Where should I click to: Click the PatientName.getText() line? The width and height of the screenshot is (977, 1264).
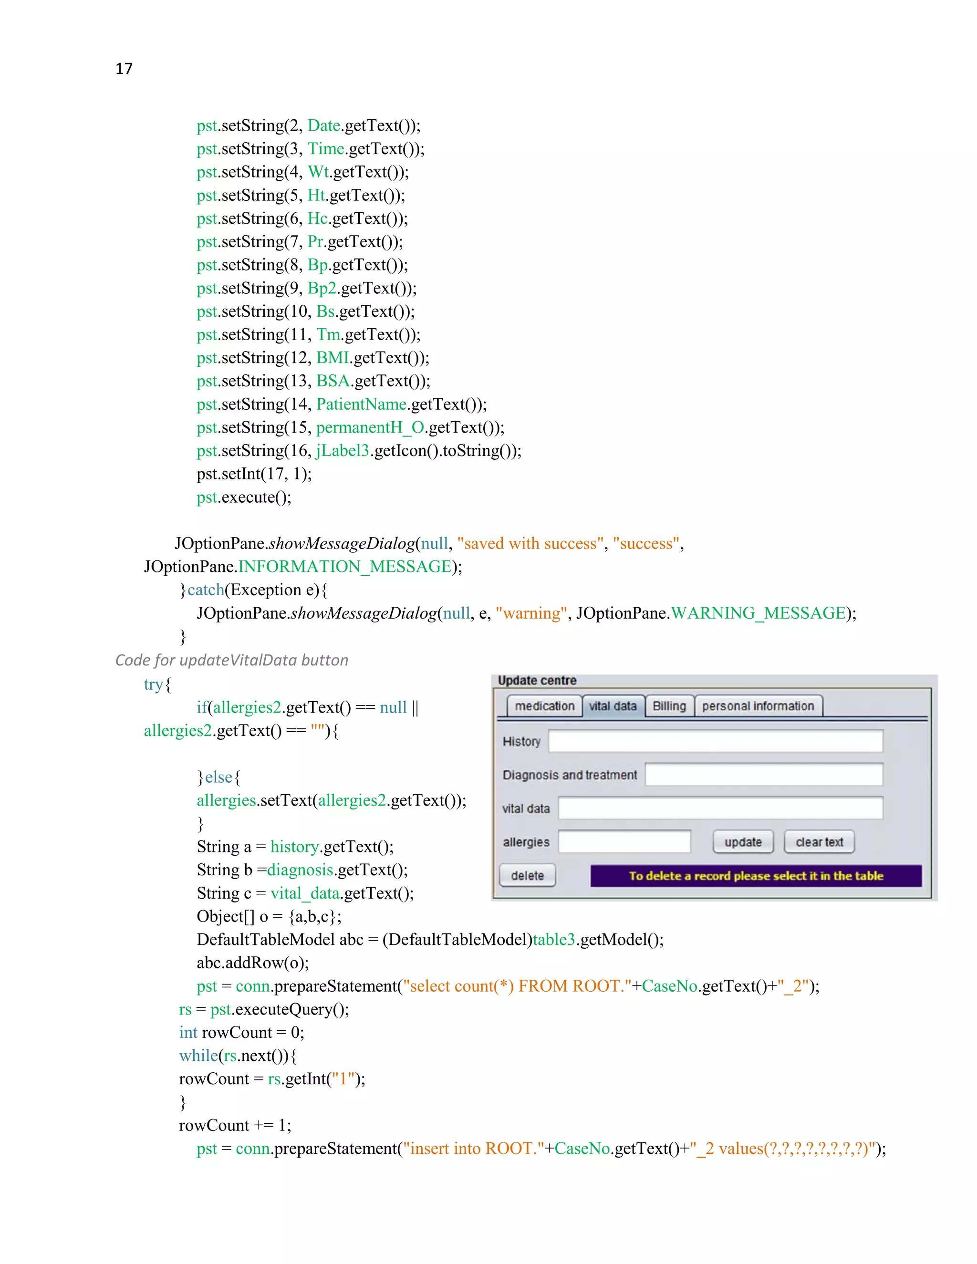pyautogui.click(x=342, y=404)
